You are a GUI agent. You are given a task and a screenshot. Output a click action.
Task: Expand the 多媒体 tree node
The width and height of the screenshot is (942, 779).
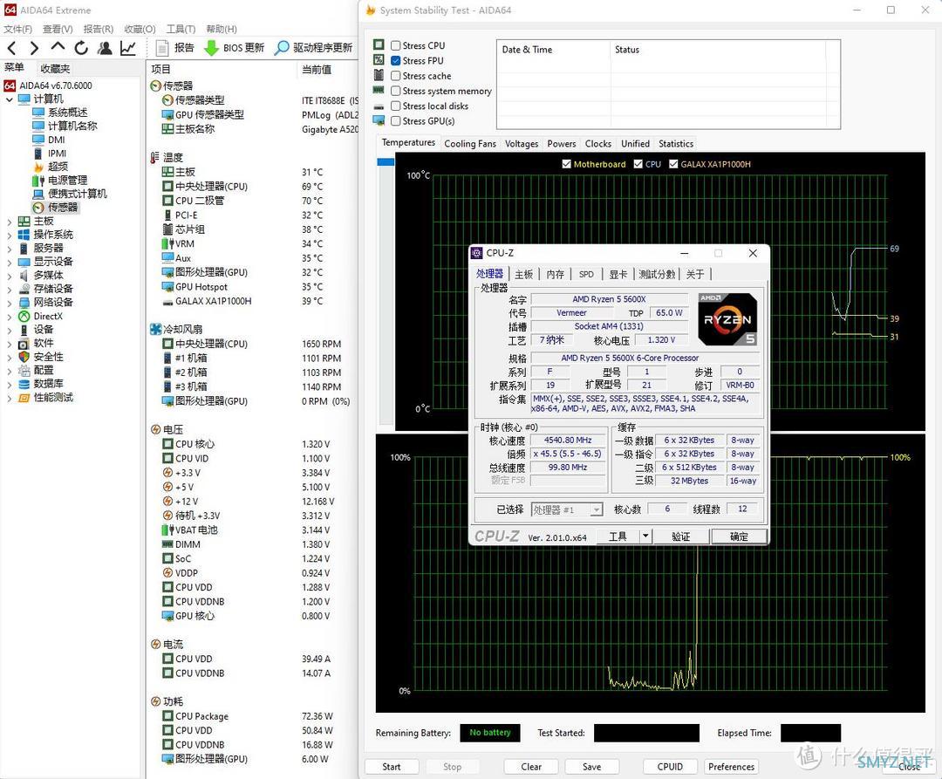click(9, 276)
